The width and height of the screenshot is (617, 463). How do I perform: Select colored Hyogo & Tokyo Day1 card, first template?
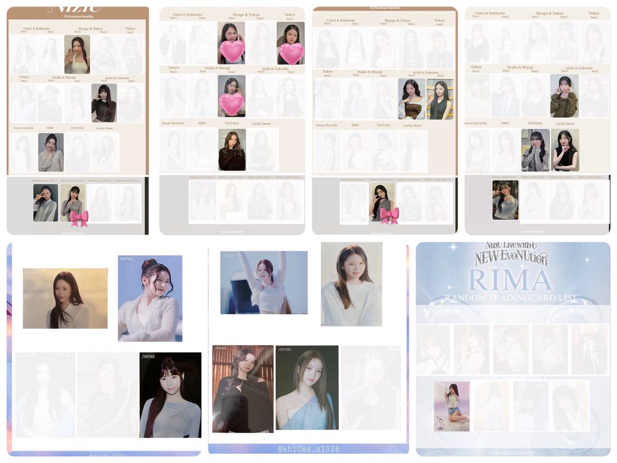(x=77, y=55)
